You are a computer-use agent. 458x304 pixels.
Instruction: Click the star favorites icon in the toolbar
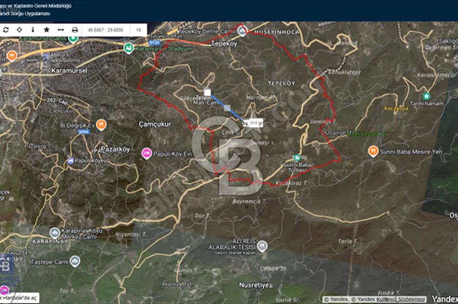pyautogui.click(x=46, y=30)
